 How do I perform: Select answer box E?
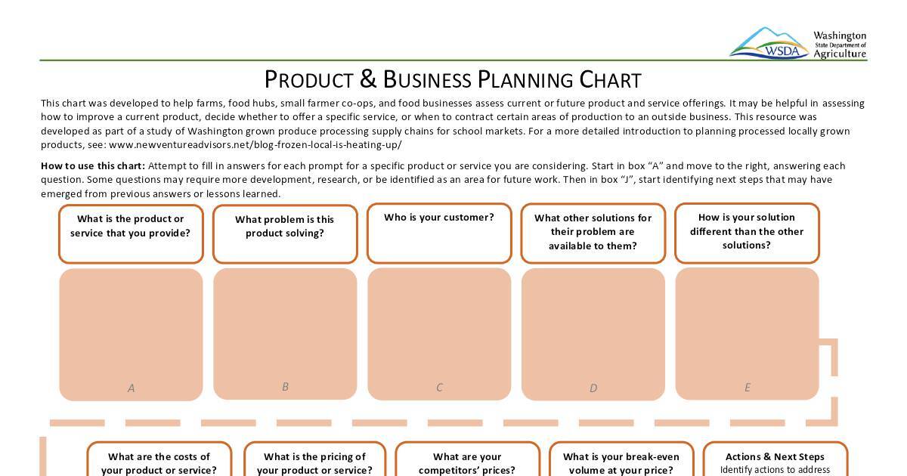pyautogui.click(x=747, y=333)
